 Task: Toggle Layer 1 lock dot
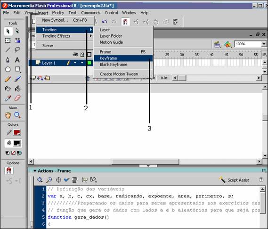pos(82,63)
